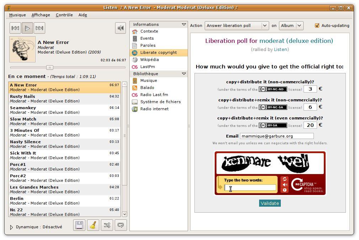Get an audio reCAPTCHA challenge (speaker icon)
The height and width of the screenshot is (240, 359).
pyautogui.click(x=285, y=184)
